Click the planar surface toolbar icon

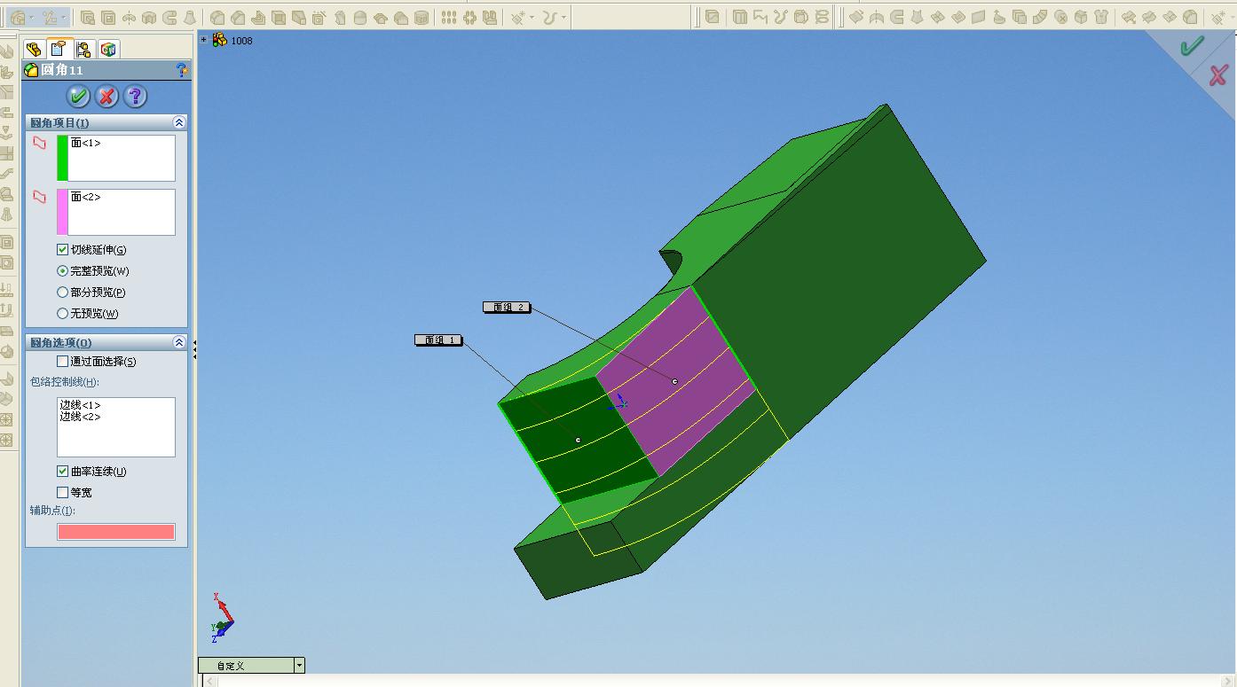click(978, 18)
